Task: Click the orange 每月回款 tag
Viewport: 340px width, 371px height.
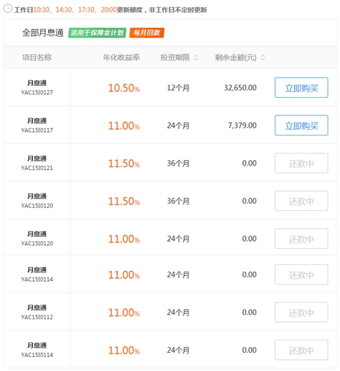Action: click(147, 33)
